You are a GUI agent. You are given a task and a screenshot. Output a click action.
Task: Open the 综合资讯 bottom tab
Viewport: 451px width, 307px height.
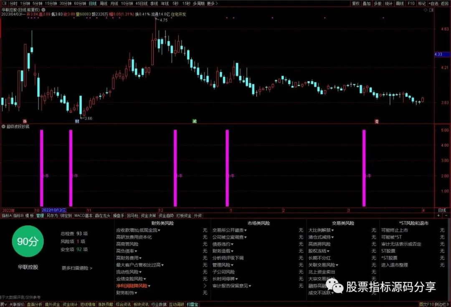[123, 305]
